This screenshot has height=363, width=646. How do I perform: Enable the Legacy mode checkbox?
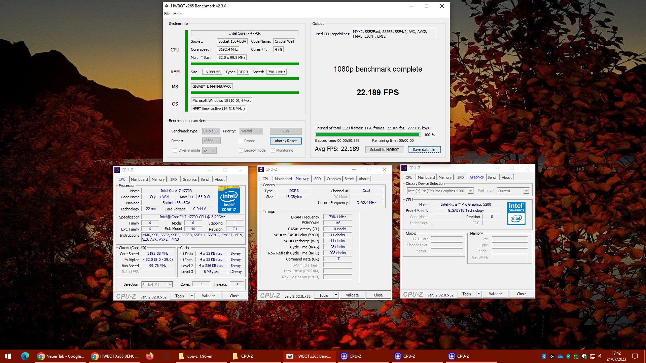[241, 151]
